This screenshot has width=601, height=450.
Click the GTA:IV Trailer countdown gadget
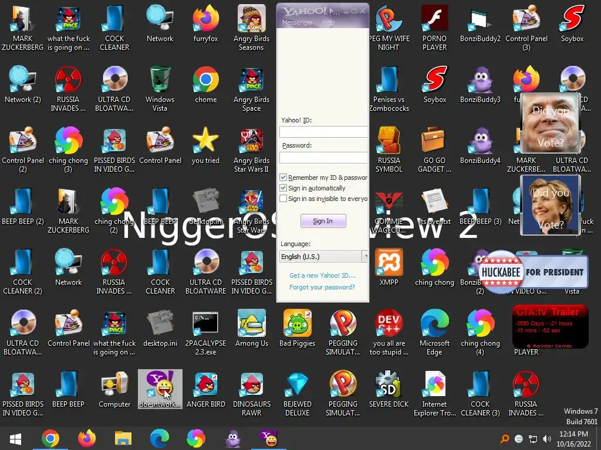tap(550, 326)
